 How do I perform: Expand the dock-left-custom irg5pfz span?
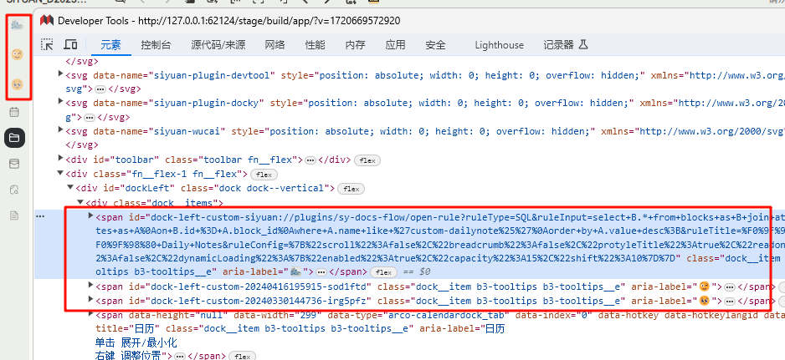[x=90, y=300]
